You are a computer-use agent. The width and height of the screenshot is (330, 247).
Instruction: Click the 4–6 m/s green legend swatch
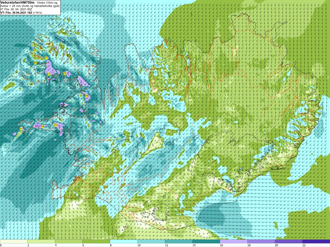point(69,242)
